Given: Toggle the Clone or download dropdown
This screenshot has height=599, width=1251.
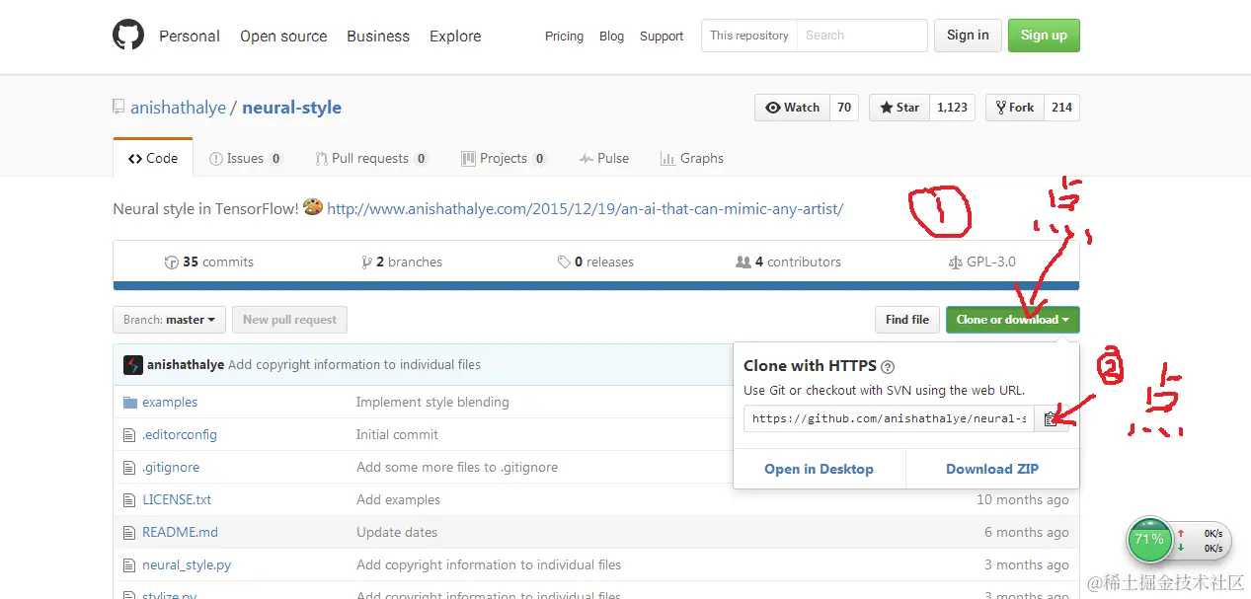Looking at the screenshot, I should point(1013,320).
